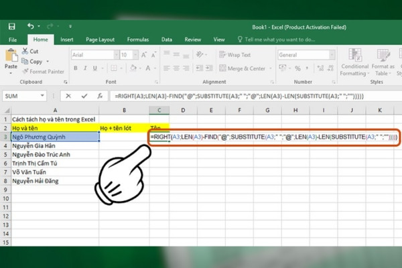Click the Tell me what you want to do box

pyautogui.click(x=277, y=40)
